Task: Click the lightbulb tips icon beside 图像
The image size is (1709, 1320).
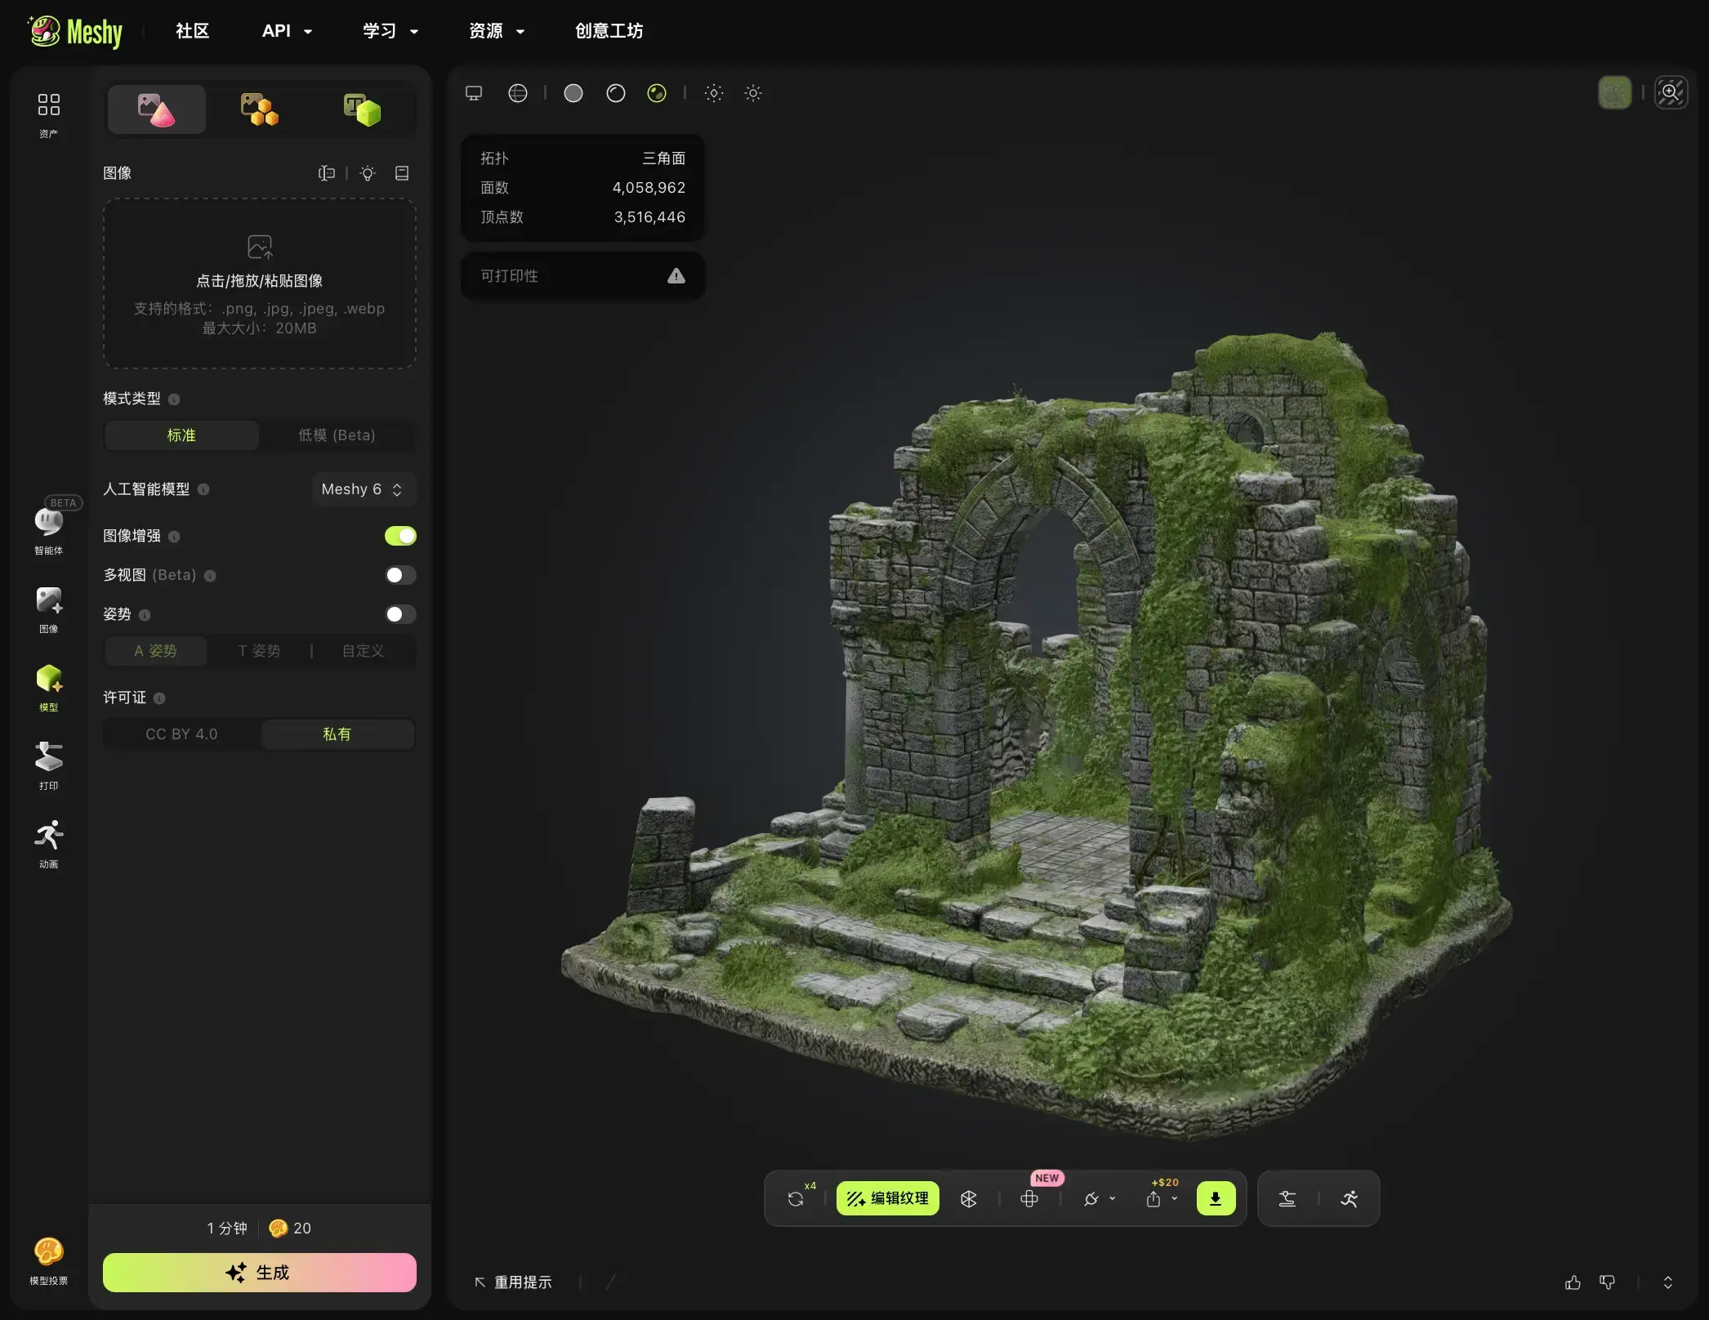Action: point(368,173)
